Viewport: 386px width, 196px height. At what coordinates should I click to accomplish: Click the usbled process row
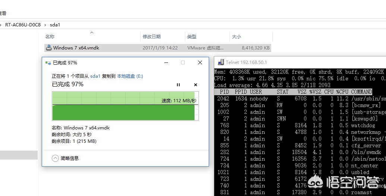300,172
